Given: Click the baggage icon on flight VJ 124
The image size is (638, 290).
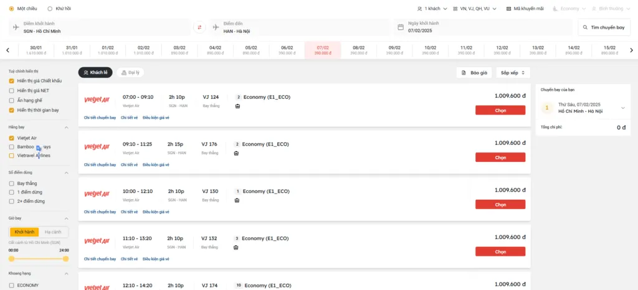Looking at the screenshot, I should click(x=237, y=106).
